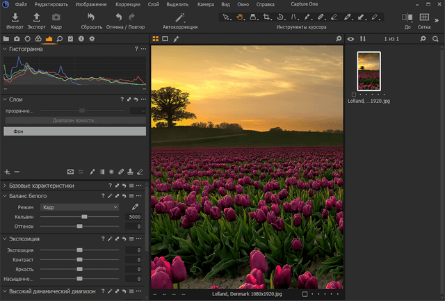Select the hand Pan cursor tool

(239, 17)
